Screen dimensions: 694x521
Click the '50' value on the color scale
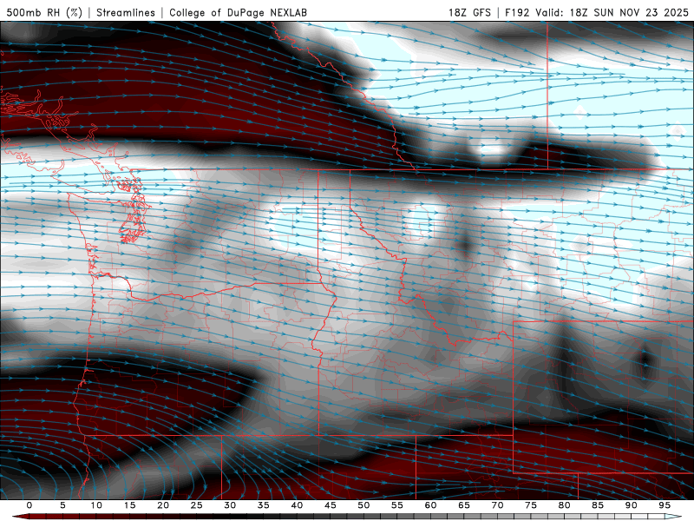click(363, 505)
